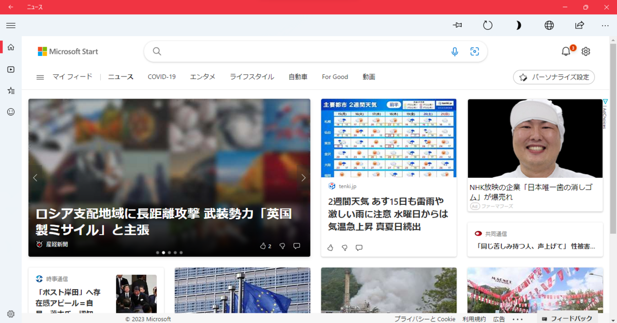Toggle dark mode with the moon icon

click(519, 25)
